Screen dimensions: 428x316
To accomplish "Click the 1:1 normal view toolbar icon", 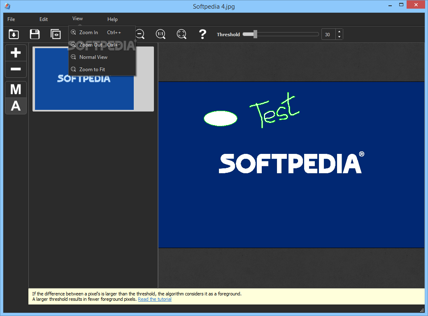I will pyautogui.click(x=160, y=35).
